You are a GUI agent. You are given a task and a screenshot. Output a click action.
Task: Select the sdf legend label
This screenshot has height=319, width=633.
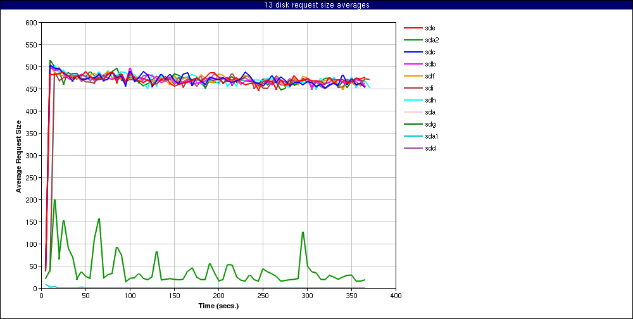coord(430,76)
